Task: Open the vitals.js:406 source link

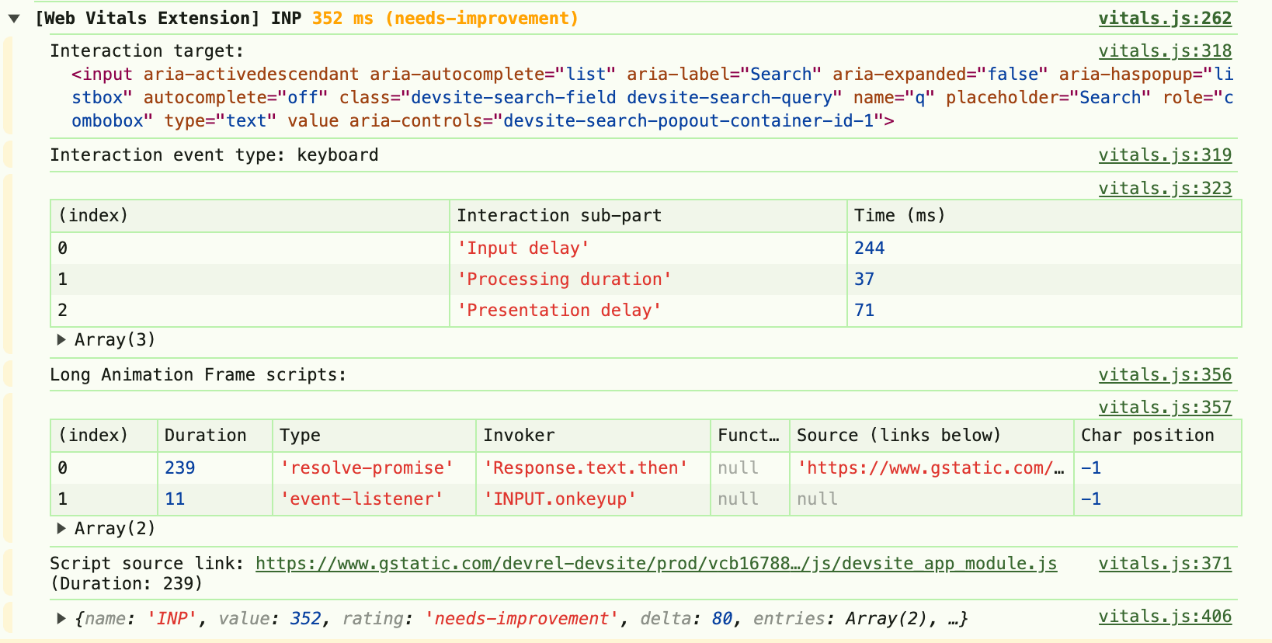Action: coord(1164,617)
